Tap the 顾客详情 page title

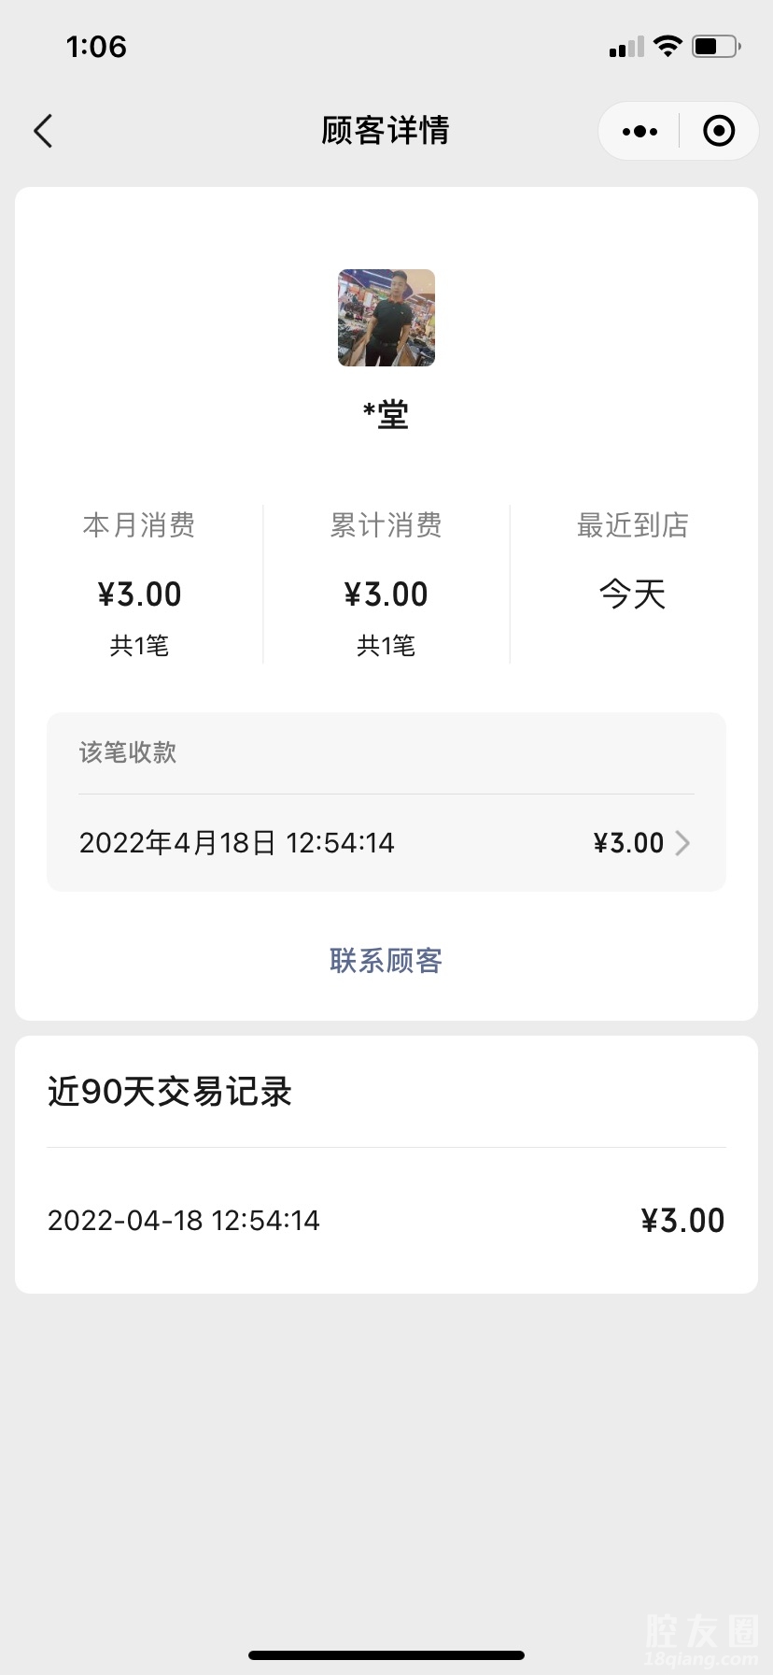pos(386,131)
